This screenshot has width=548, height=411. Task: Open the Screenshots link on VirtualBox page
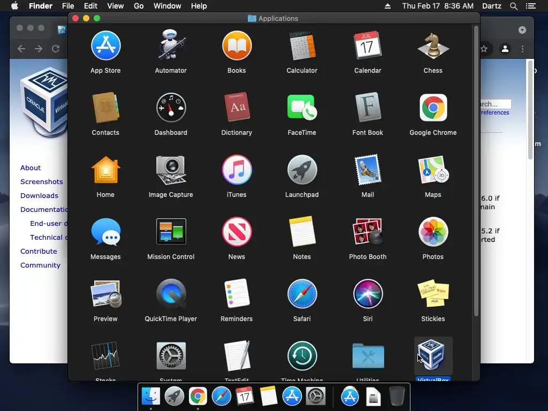[42, 182]
